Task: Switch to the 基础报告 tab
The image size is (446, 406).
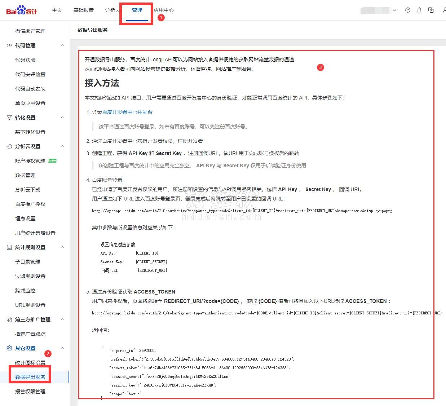Action: 83,10
